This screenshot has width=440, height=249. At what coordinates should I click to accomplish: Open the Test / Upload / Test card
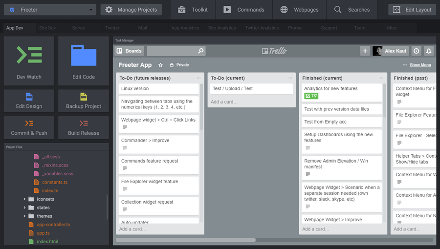pyautogui.click(x=251, y=88)
